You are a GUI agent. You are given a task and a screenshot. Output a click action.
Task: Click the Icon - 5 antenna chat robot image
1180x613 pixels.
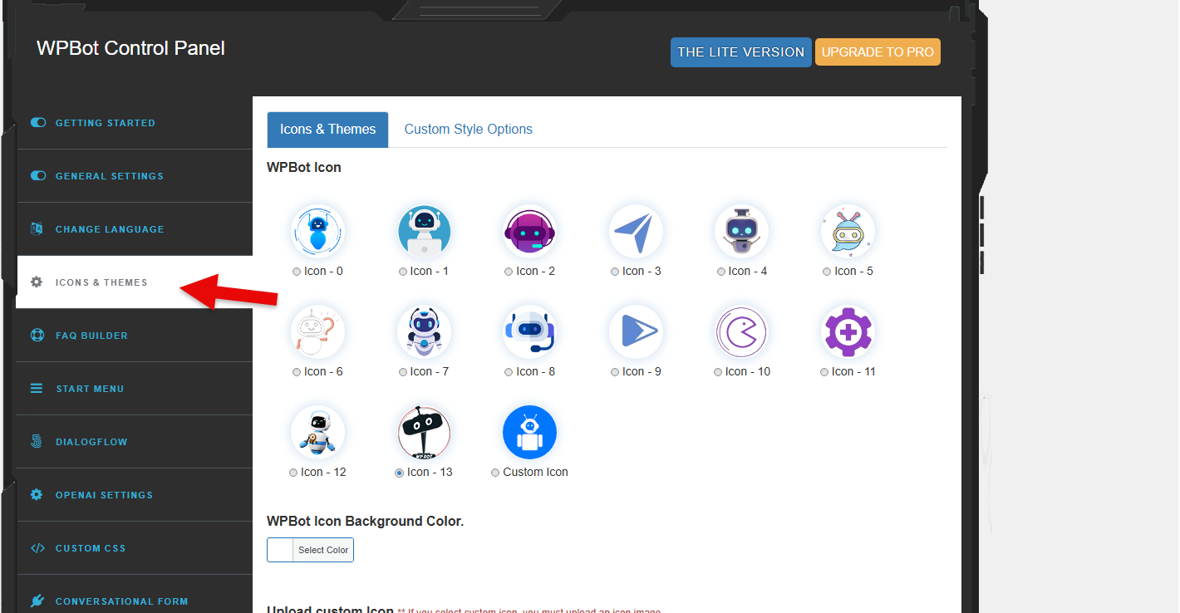pyautogui.click(x=848, y=231)
